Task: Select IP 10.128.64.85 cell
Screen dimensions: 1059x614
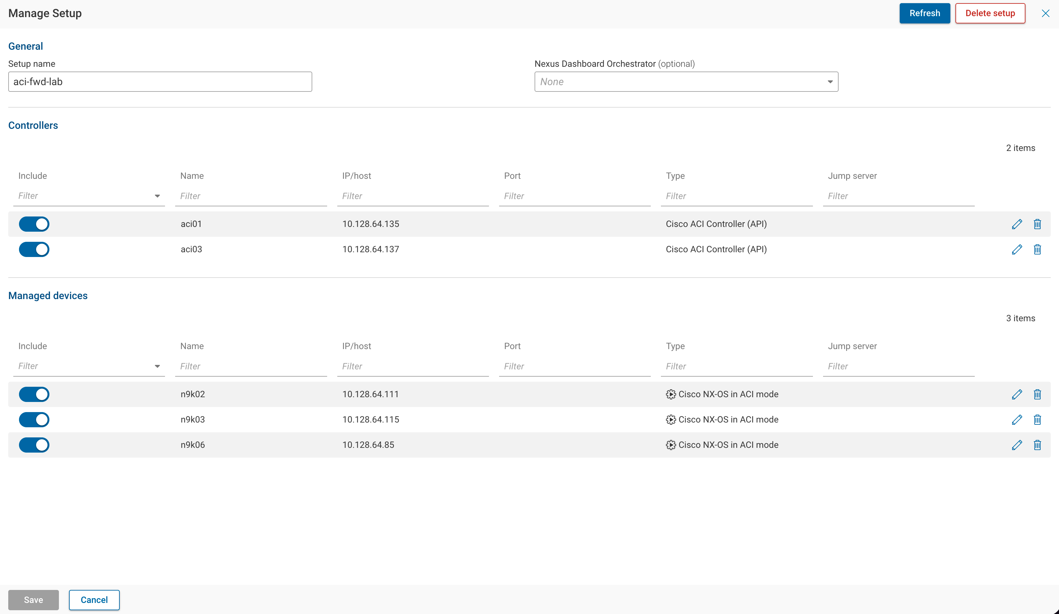Action: click(x=368, y=445)
